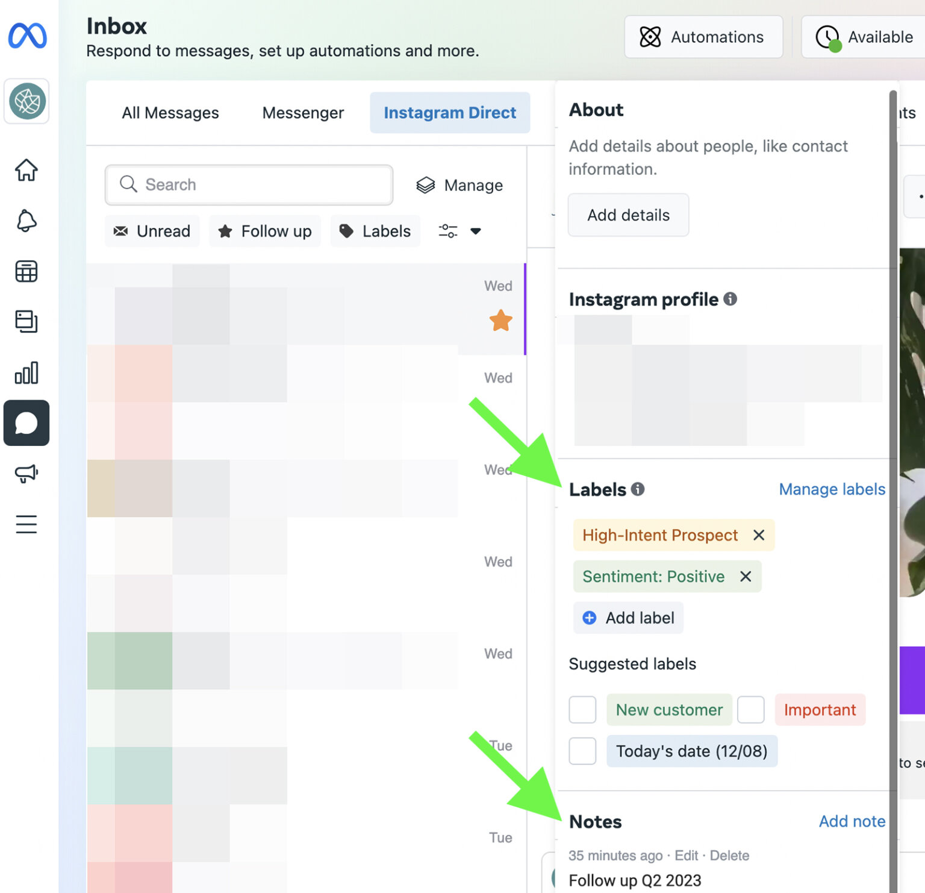Open Insights via the bar chart icon
The image size is (925, 893).
click(x=26, y=373)
